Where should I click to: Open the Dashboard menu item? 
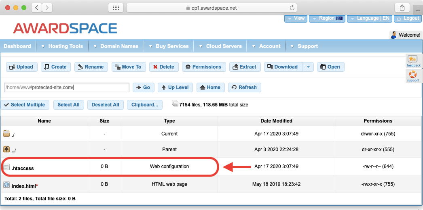17,46
